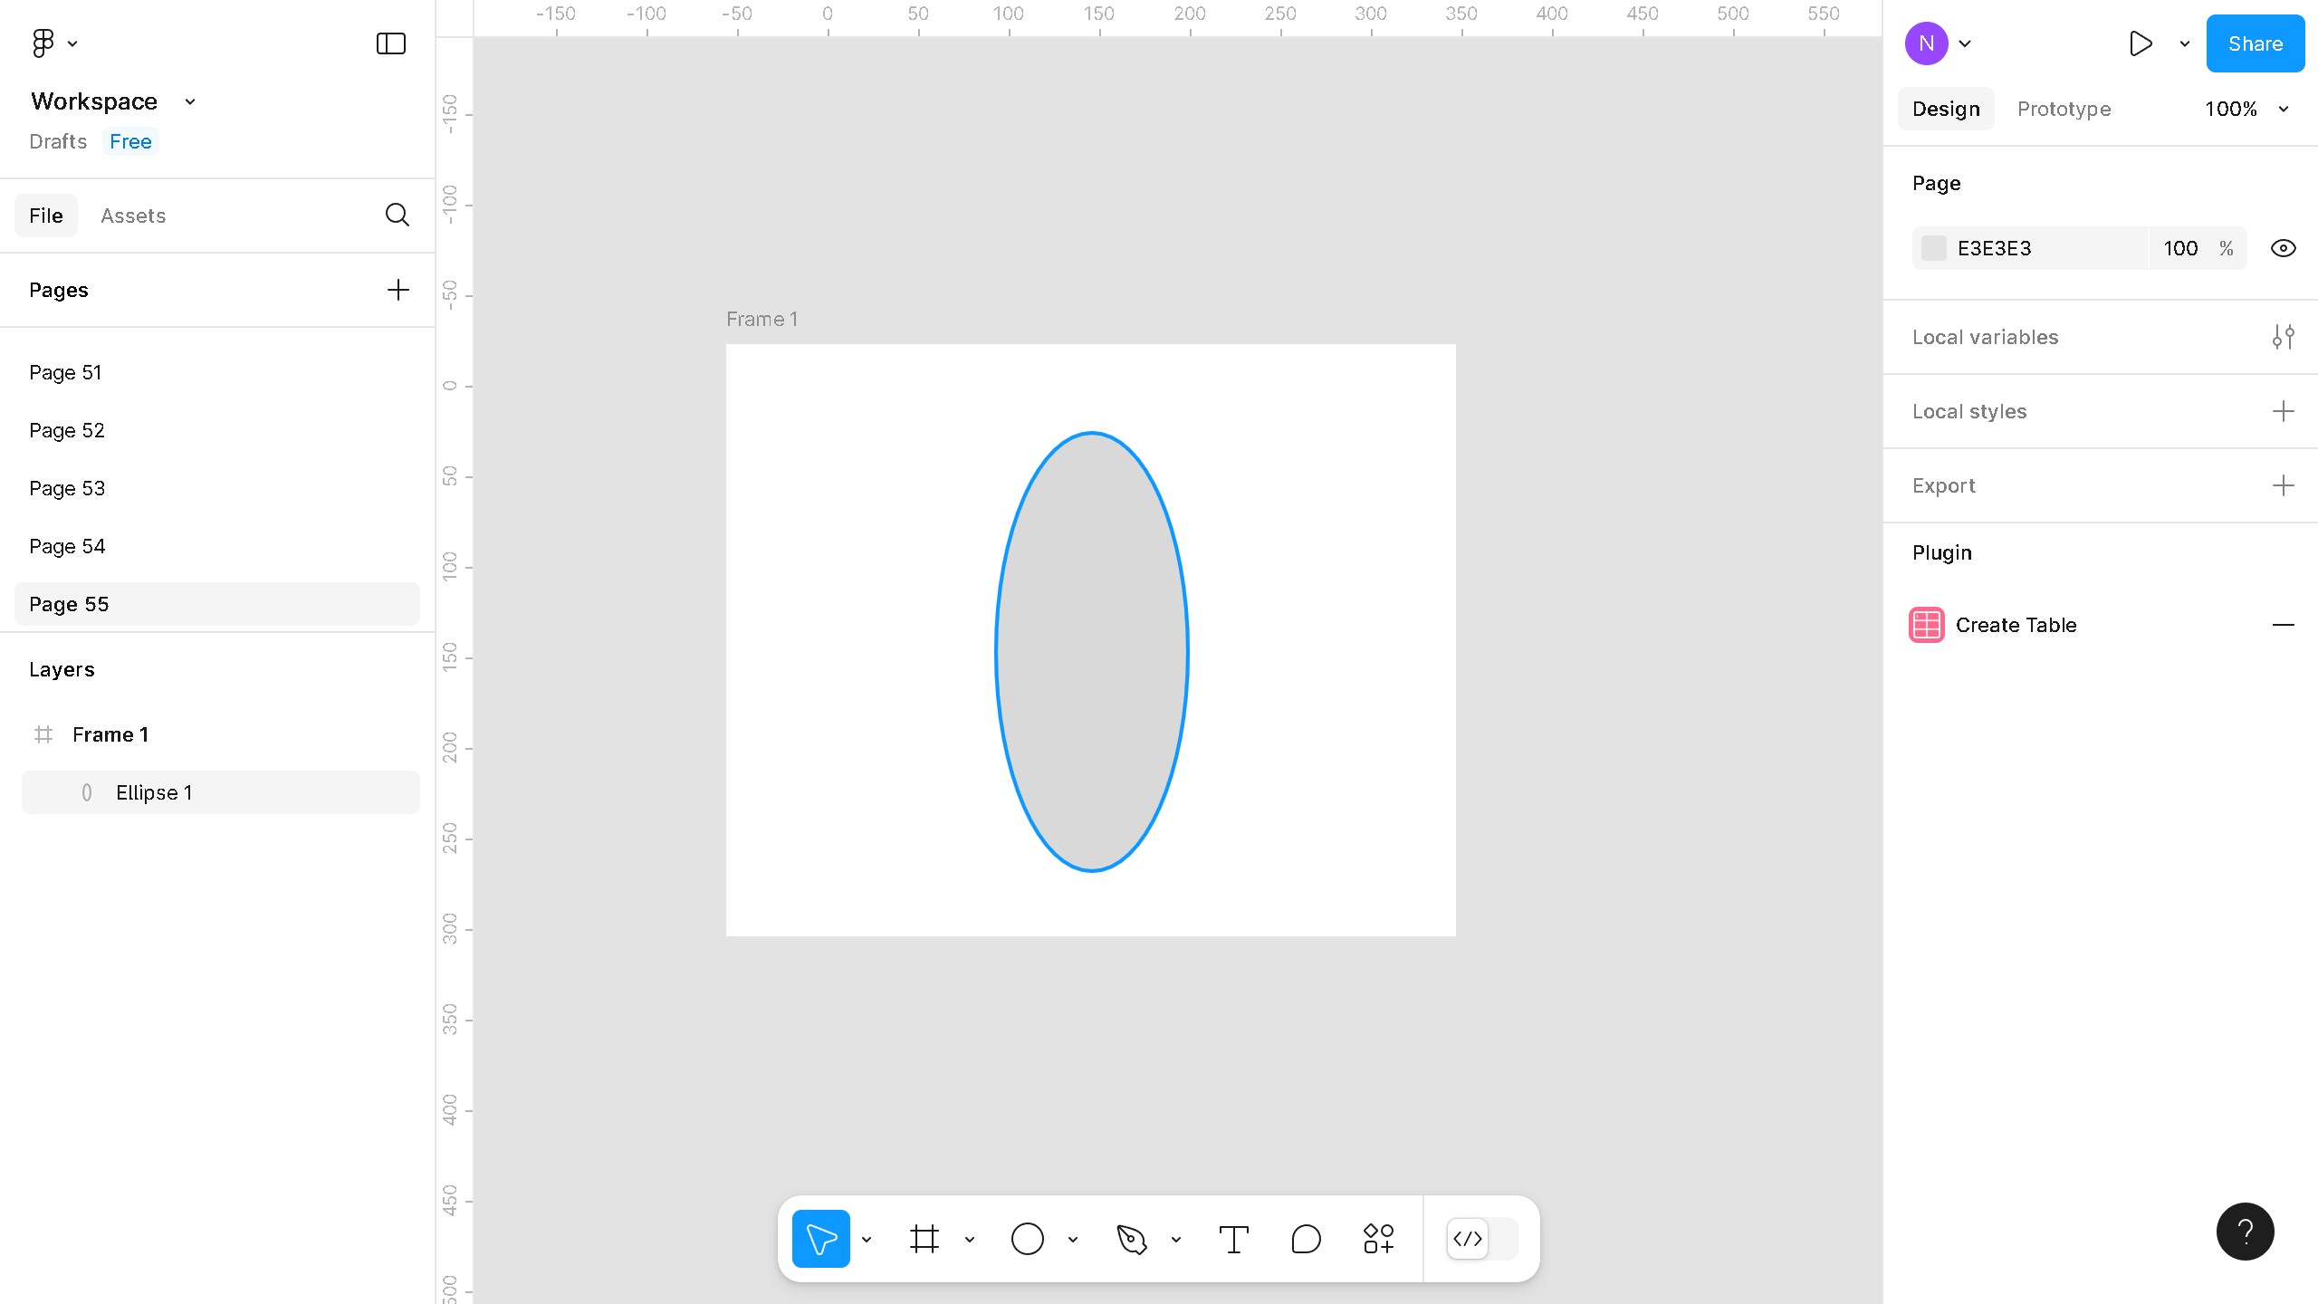
Task: Open the Assets tab
Action: (133, 216)
